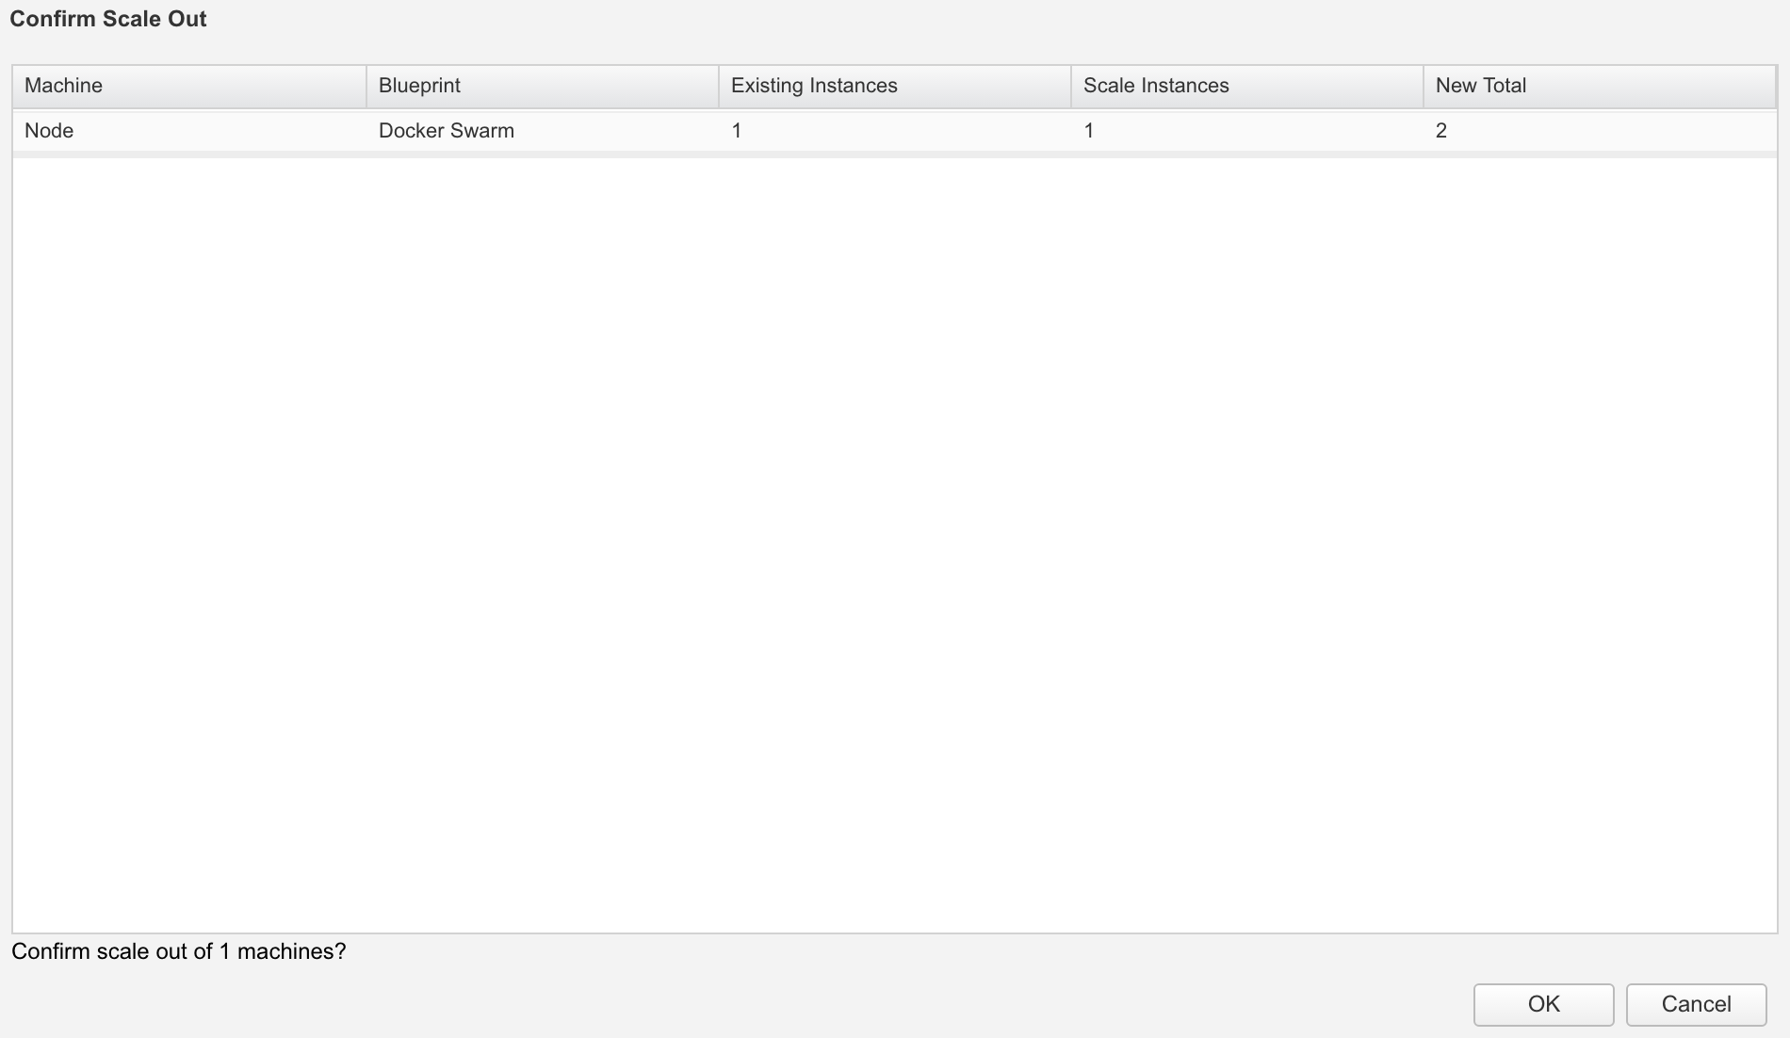Click the right edge of New Total header
The image size is (1790, 1038).
click(1775, 86)
